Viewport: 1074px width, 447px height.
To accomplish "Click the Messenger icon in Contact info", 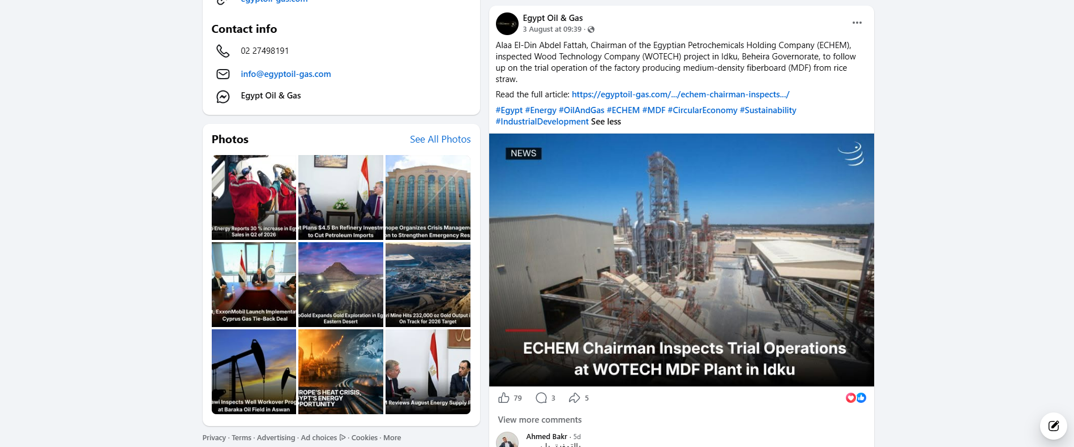I will [x=223, y=97].
